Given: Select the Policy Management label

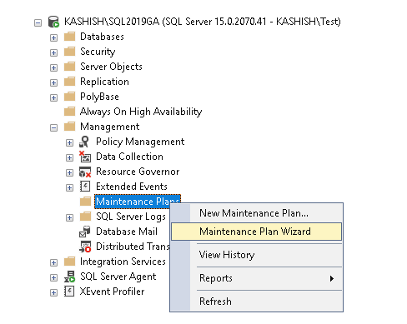Looking at the screenshot, I should (140, 142).
